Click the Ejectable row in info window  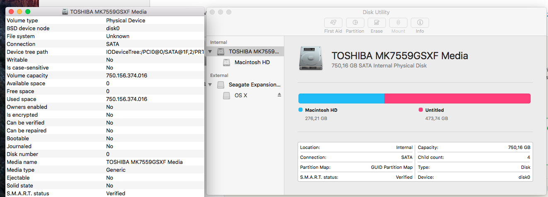105,178
